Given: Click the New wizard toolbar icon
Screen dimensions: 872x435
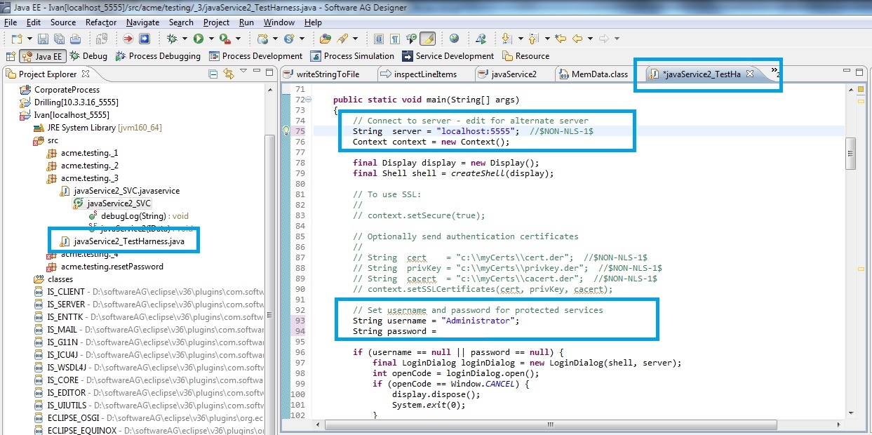Looking at the screenshot, I should click(x=16, y=39).
